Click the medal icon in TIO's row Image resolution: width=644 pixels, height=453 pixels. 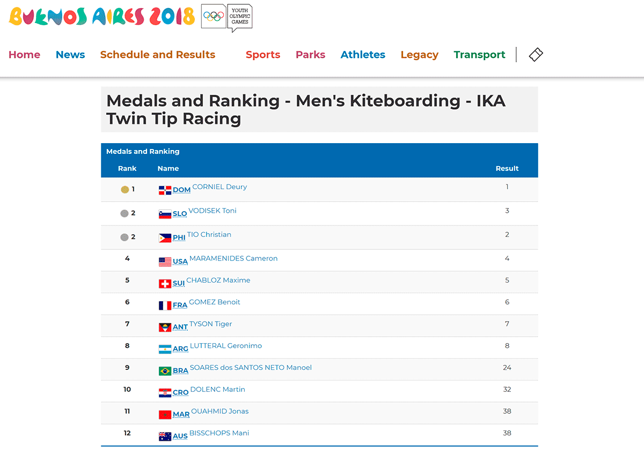125,237
